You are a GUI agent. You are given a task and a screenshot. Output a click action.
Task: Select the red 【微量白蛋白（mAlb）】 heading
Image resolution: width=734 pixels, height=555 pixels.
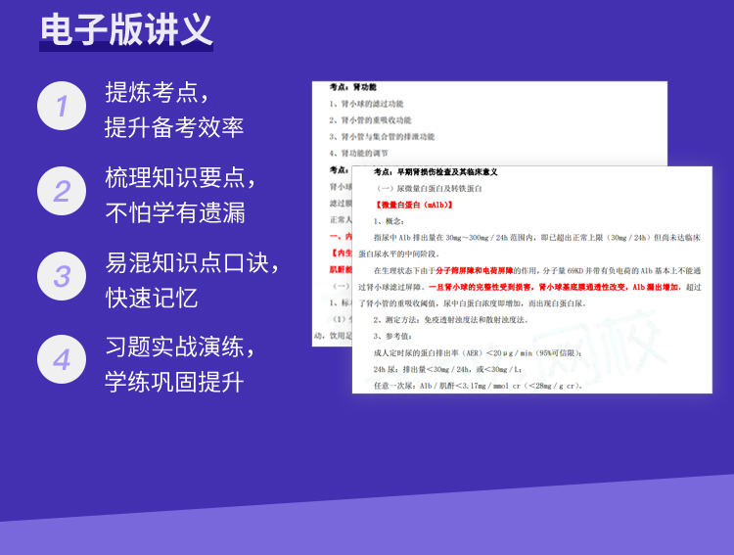pyautogui.click(x=417, y=205)
